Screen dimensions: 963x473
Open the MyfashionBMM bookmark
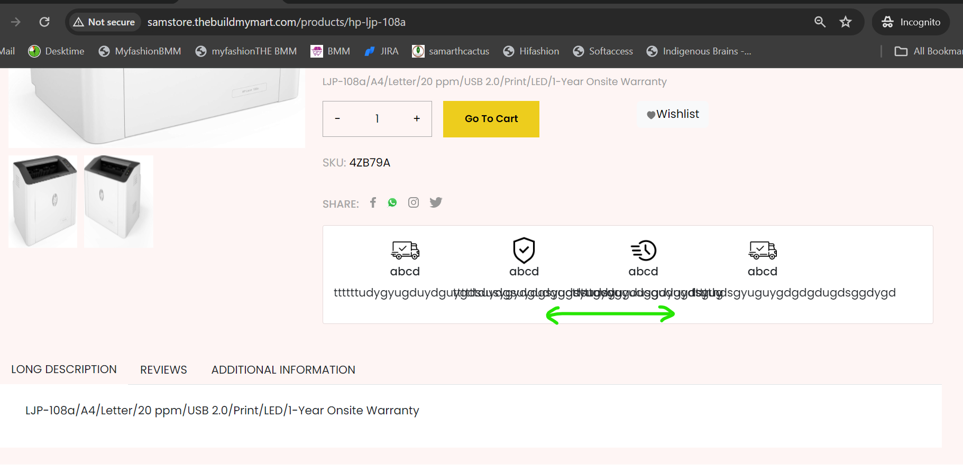click(140, 51)
